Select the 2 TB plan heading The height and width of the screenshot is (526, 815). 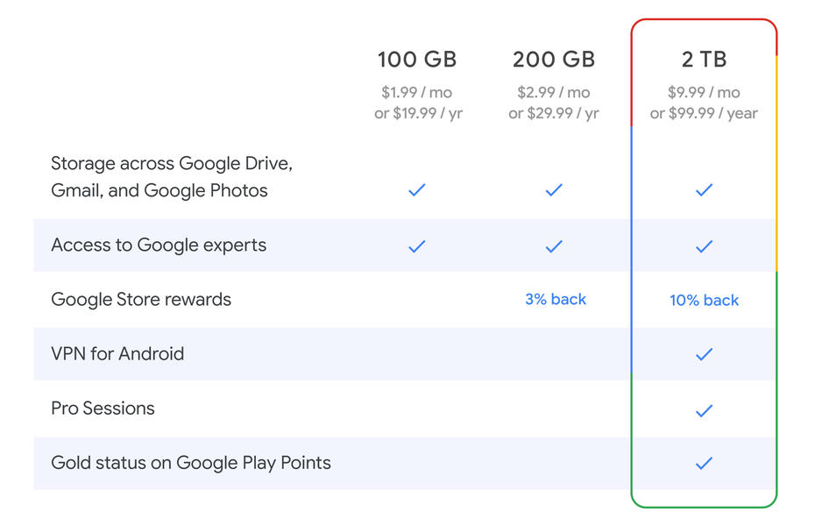(x=704, y=60)
